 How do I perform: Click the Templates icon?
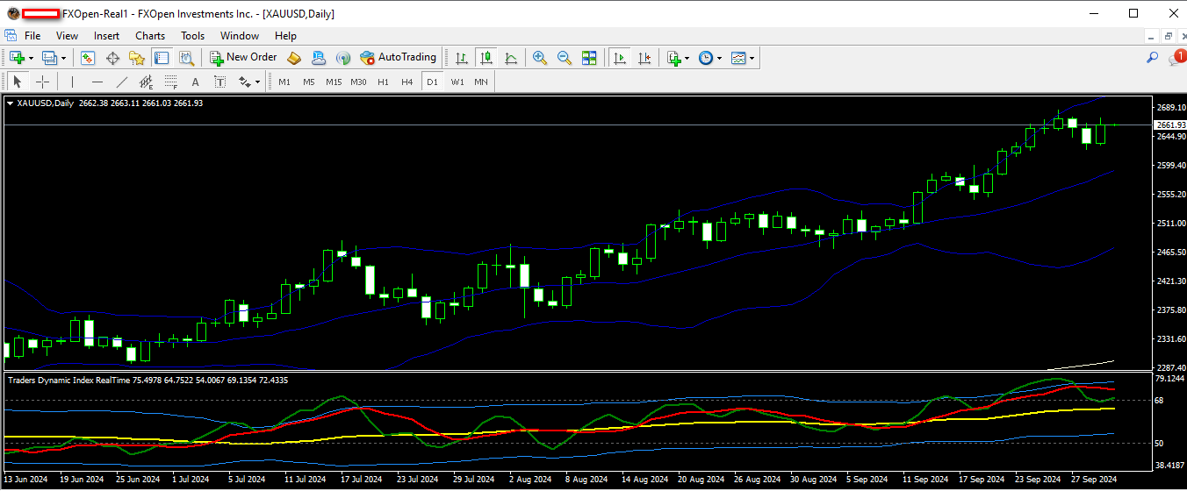click(x=738, y=58)
